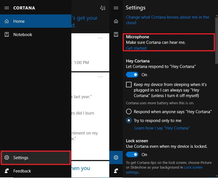
Task: Open Notebook in Cortana menu
Action: (x=36, y=34)
